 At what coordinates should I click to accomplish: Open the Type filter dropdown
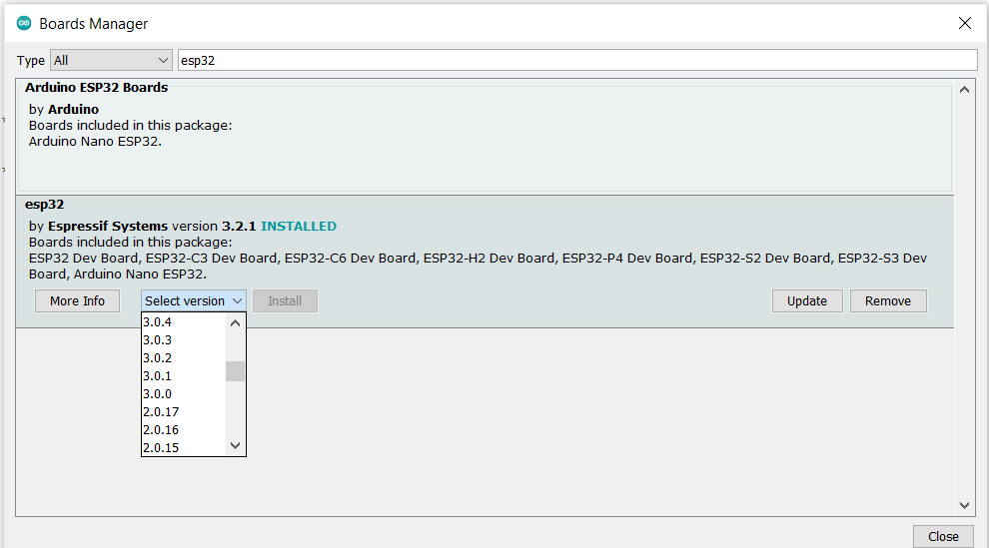point(111,61)
